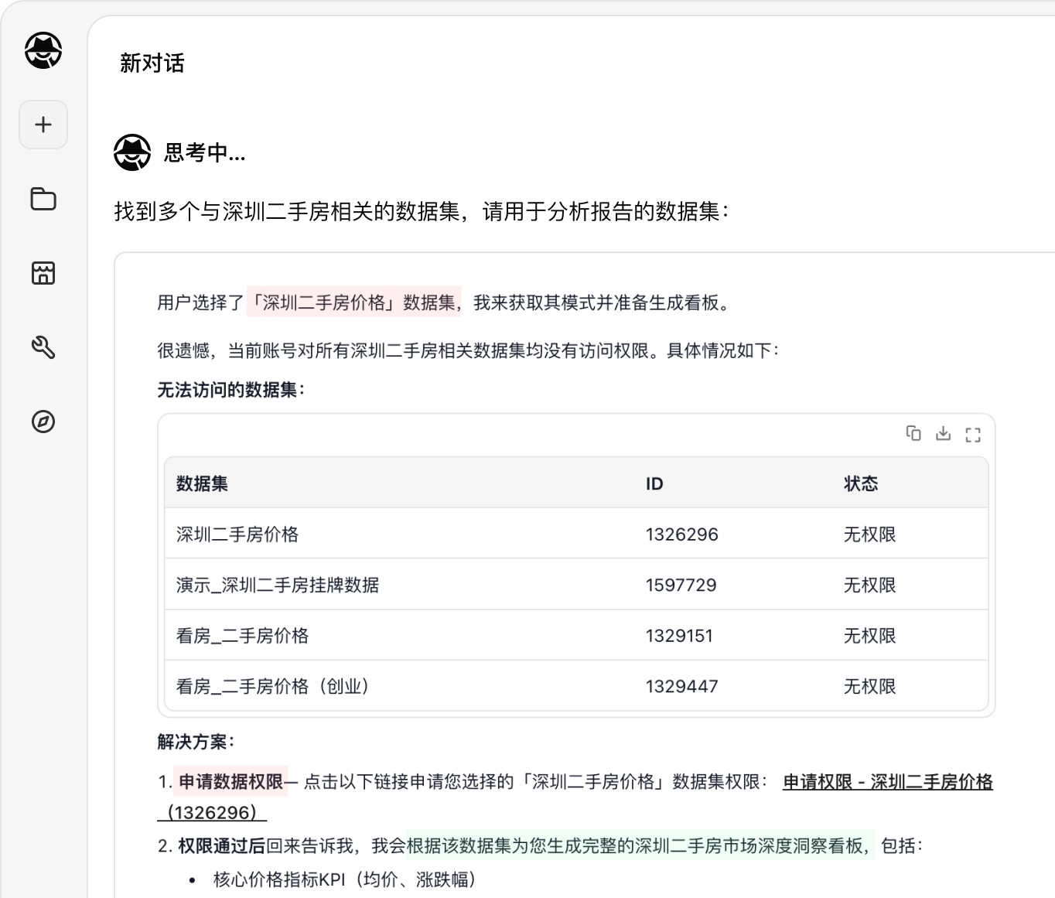Image resolution: width=1055 pixels, height=898 pixels.
Task: Click the 数据集 column header
Action: click(x=202, y=483)
